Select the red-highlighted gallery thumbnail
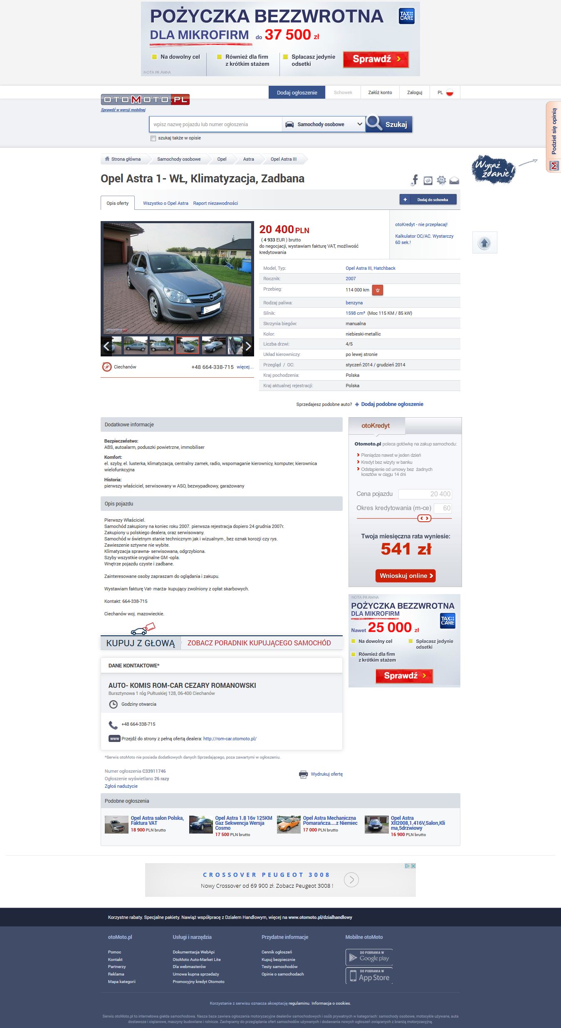Viewport: 561px width, 1028px height. (x=188, y=346)
